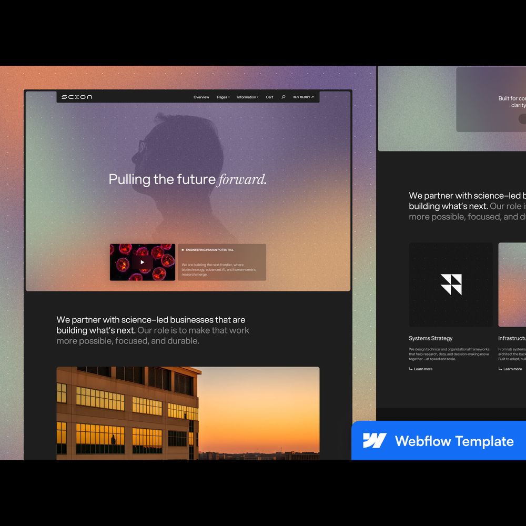Image resolution: width=526 pixels, height=526 pixels.
Task: Click the SCXON logo in the navbar
Action: point(77,97)
